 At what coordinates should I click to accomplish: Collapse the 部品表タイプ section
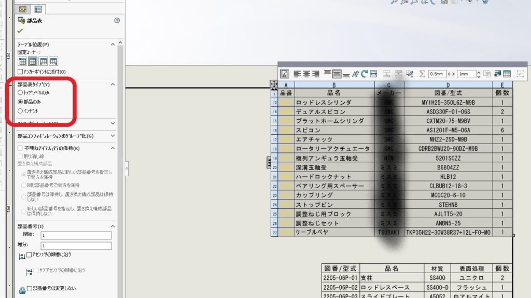click(113, 84)
